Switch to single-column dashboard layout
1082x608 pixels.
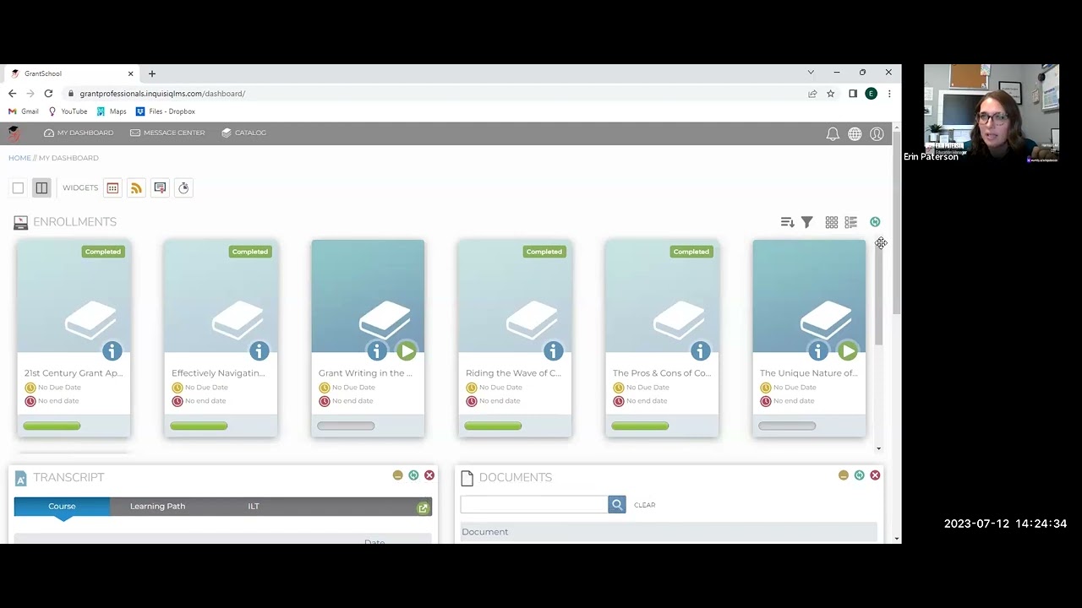pos(18,187)
